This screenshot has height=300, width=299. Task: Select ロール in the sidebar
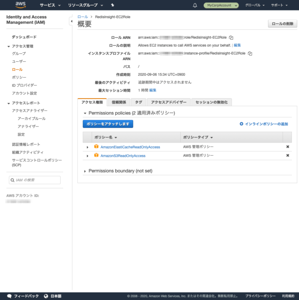tap(17, 70)
